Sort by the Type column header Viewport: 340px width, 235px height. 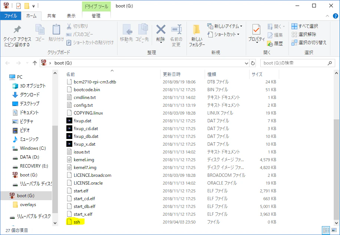point(227,75)
